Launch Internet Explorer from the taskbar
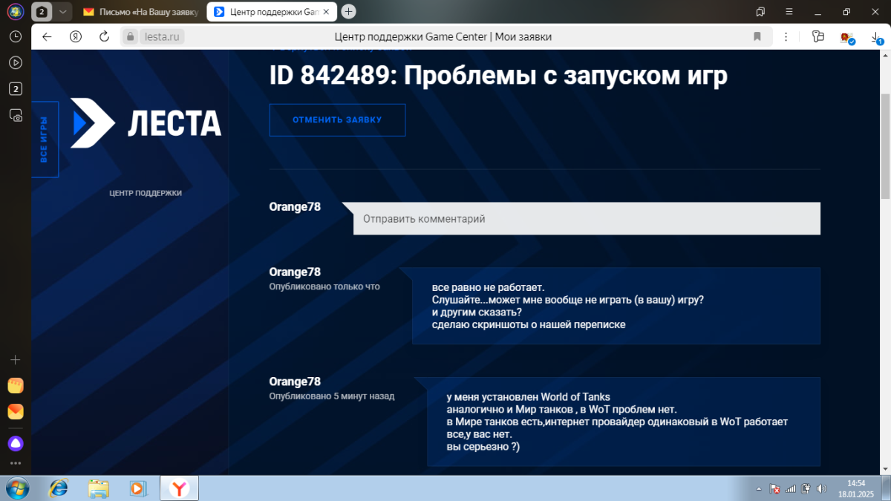 coord(59,488)
